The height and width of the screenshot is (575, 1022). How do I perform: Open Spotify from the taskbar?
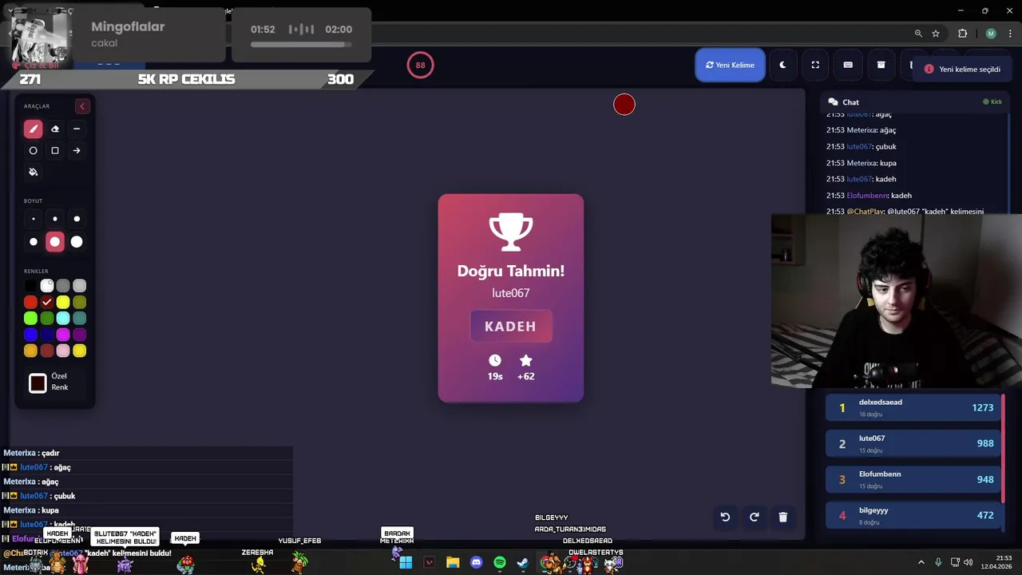pyautogui.click(x=500, y=563)
